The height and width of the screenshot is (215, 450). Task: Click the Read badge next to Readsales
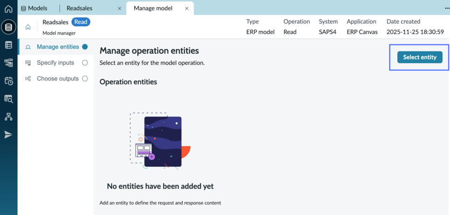(81, 22)
